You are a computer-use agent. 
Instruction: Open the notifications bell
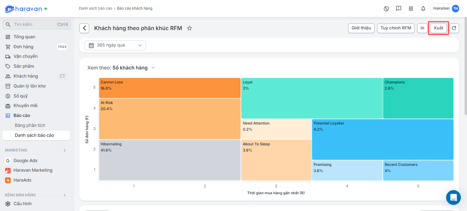[423, 9]
